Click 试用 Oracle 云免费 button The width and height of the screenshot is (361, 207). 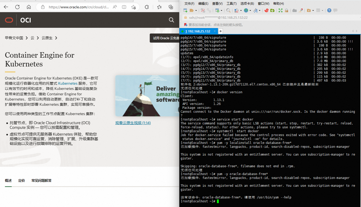click(165, 38)
